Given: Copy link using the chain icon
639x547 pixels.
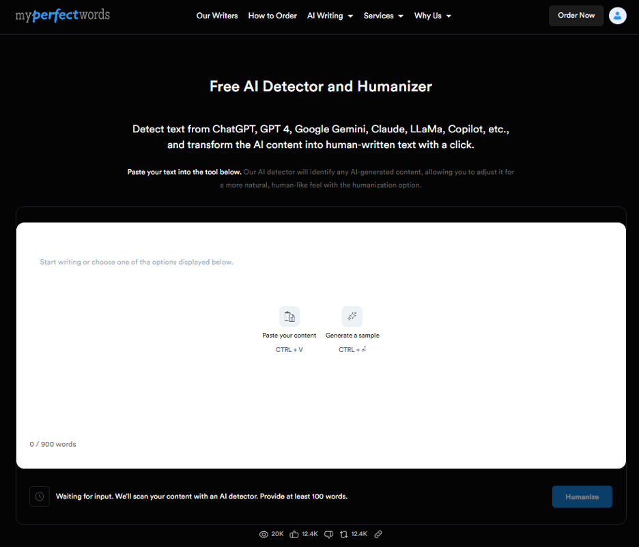Looking at the screenshot, I should (x=378, y=535).
